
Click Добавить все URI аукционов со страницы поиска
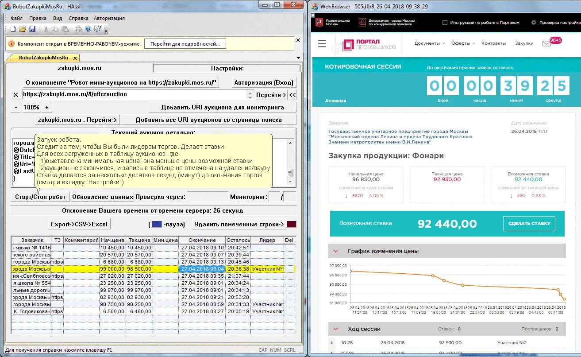[209, 120]
